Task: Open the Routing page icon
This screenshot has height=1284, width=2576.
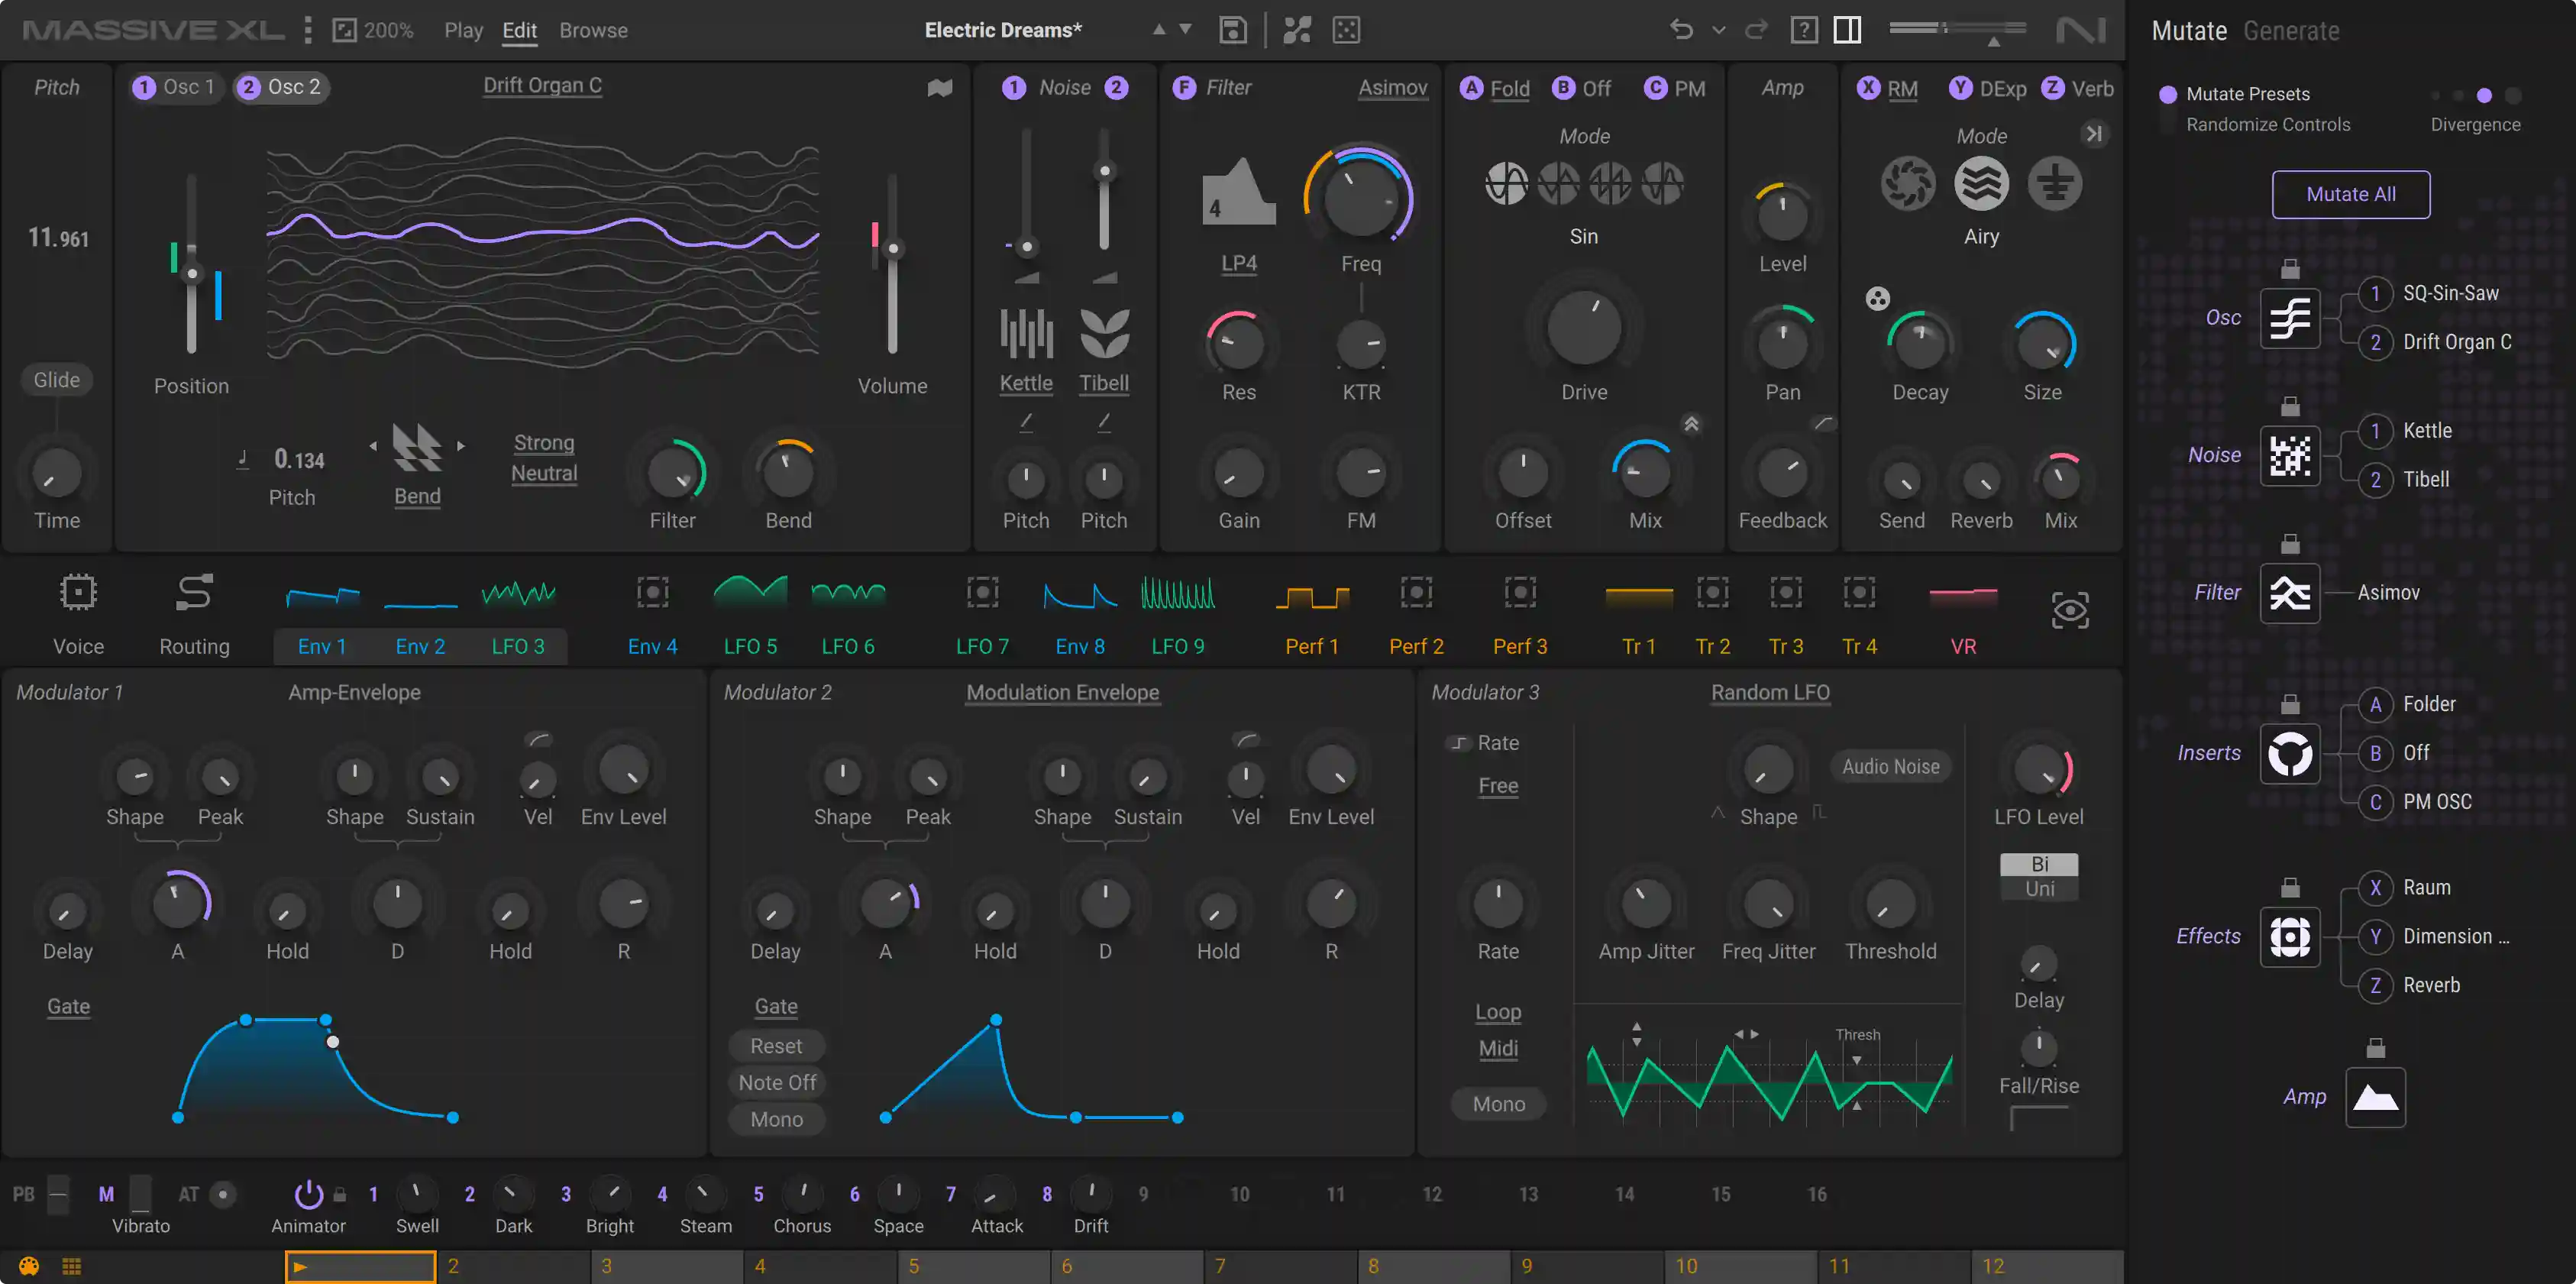Action: pos(194,593)
